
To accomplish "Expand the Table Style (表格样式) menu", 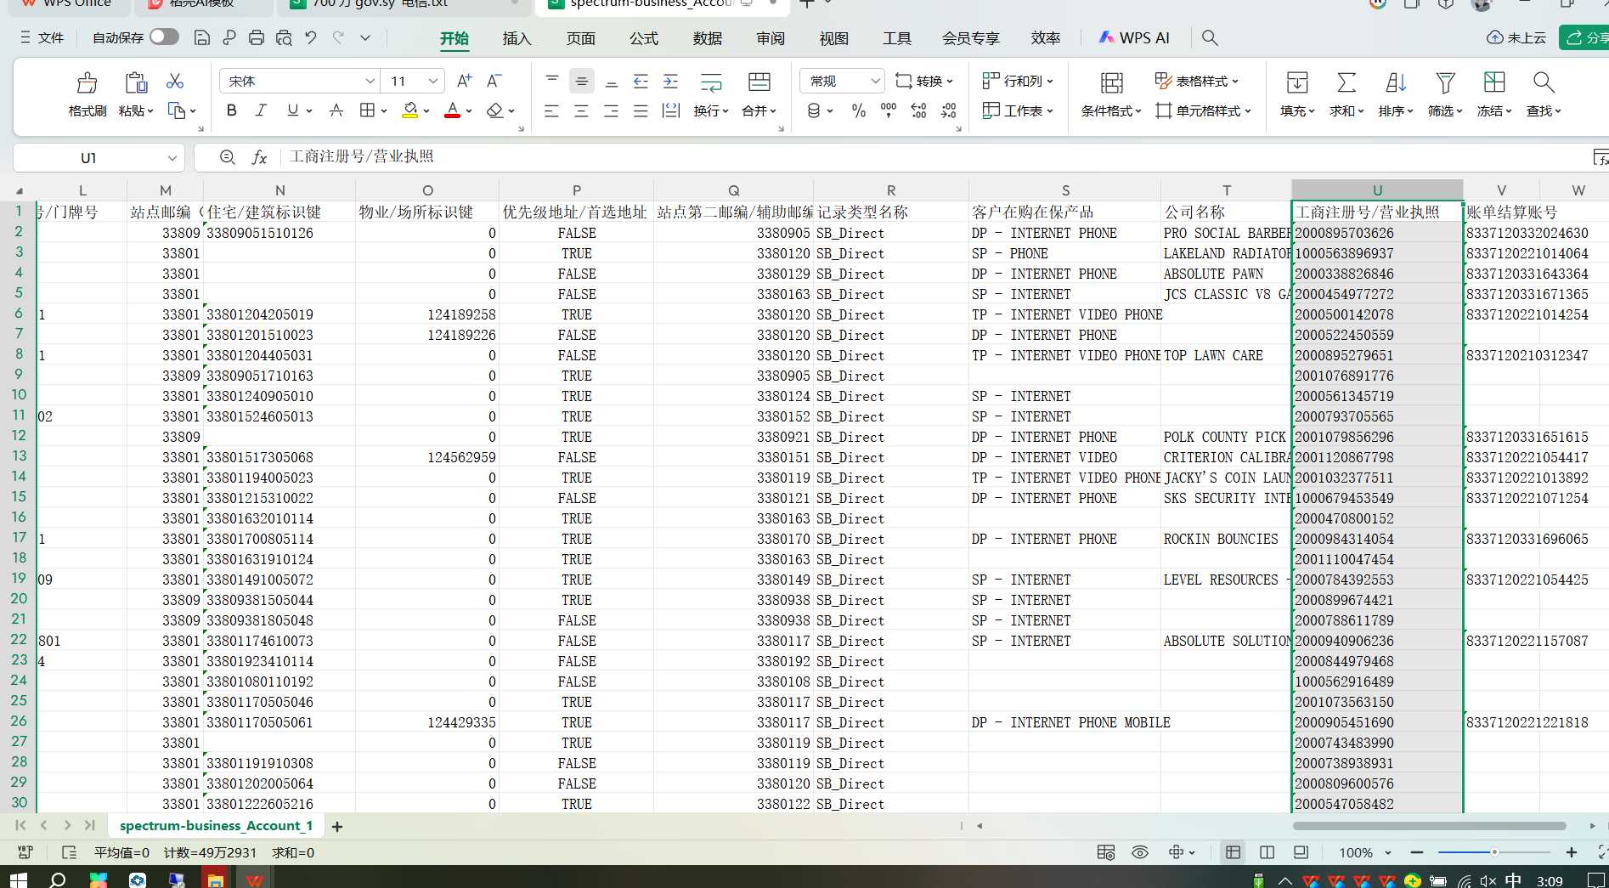I will [x=1197, y=81].
